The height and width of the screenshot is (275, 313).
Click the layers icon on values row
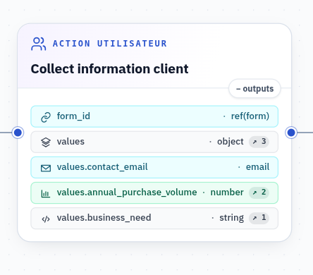coord(46,142)
